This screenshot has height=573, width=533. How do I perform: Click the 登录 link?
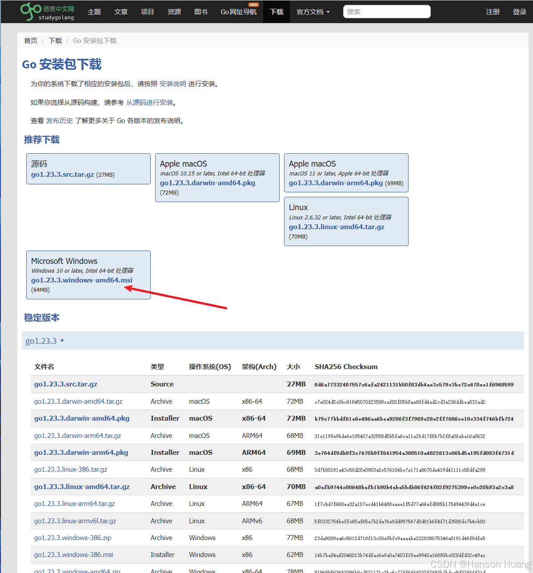click(520, 12)
